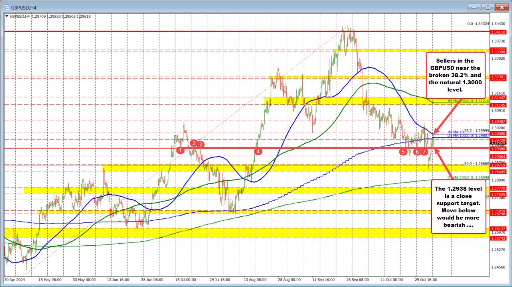The image size is (512, 287).
Task: Click the circled number 7 marker near recent candles
Action: pos(423,152)
